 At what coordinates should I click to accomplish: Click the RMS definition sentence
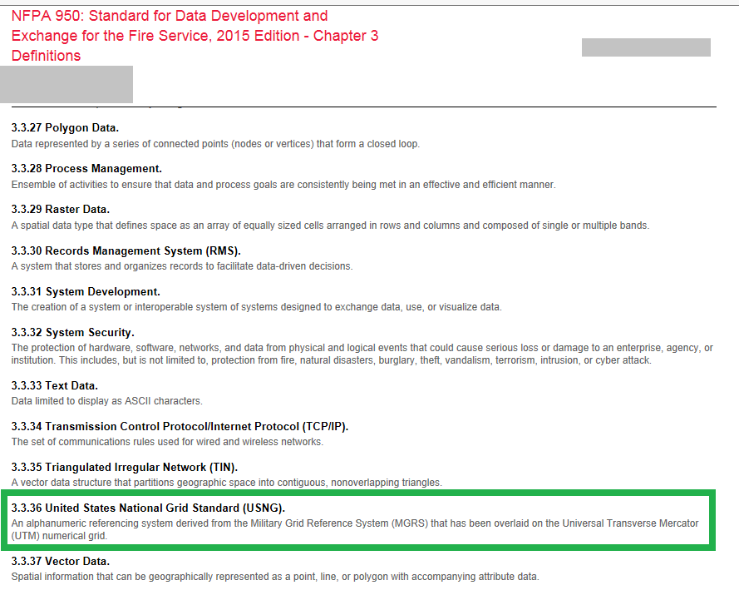pyautogui.click(x=182, y=266)
